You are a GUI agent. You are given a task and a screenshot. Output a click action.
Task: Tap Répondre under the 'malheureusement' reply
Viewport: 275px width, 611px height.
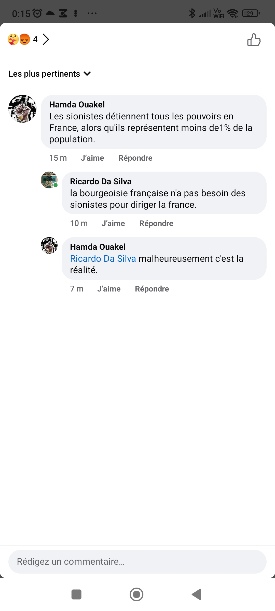point(152,289)
